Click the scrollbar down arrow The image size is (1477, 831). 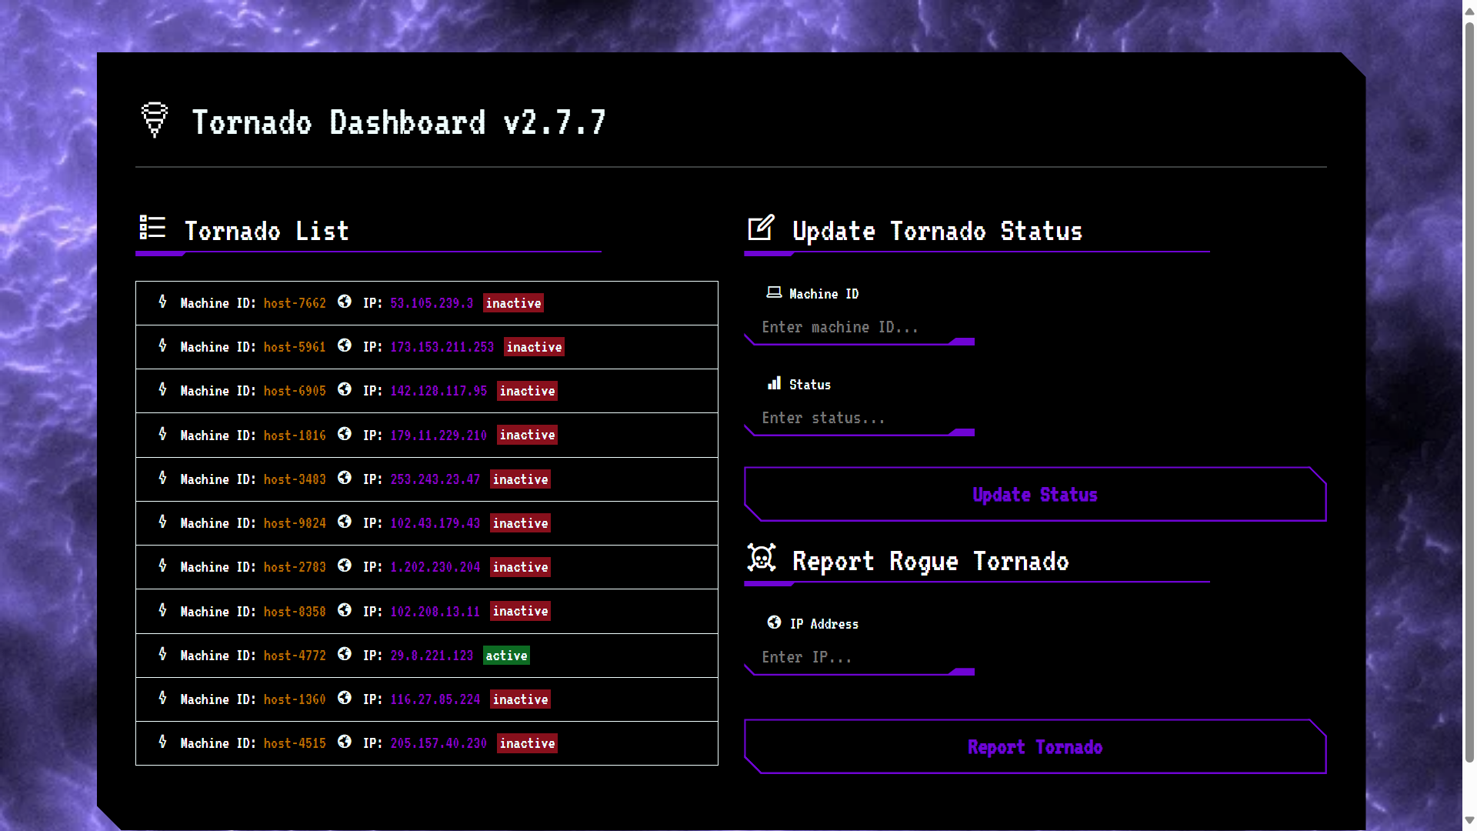point(1469,820)
